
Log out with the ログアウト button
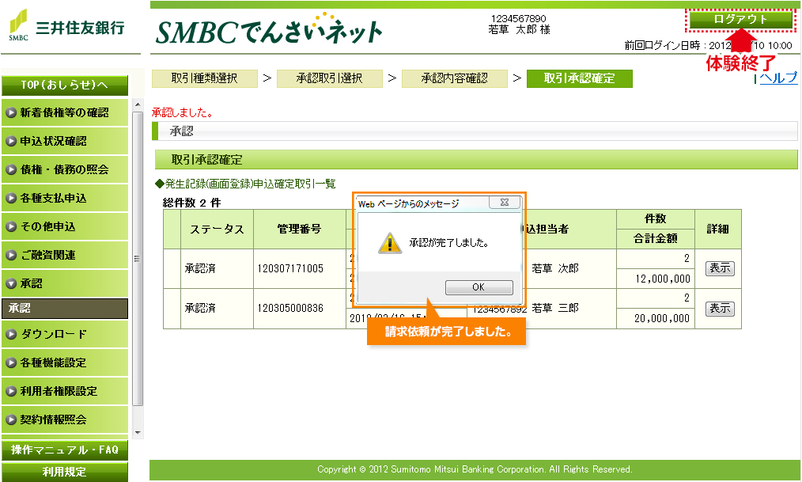740,20
